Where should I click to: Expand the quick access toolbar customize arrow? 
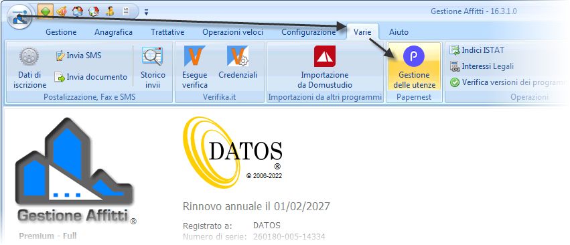[x=146, y=12]
